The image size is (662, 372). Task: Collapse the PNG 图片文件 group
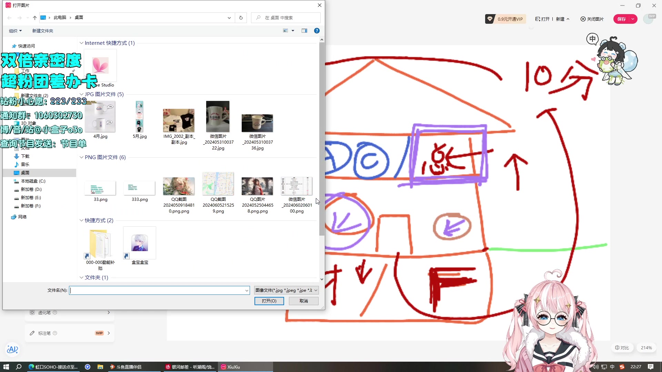coord(81,157)
